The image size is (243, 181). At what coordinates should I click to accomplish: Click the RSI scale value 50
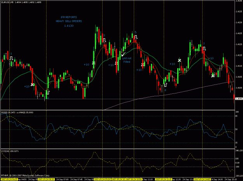tap(236, 129)
